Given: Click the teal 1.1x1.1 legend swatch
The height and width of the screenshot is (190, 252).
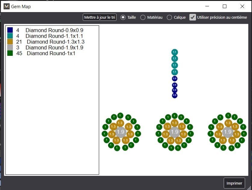Looking at the screenshot, I should click(10, 36).
